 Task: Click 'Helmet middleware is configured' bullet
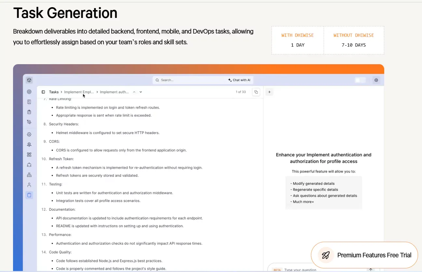[108, 133]
